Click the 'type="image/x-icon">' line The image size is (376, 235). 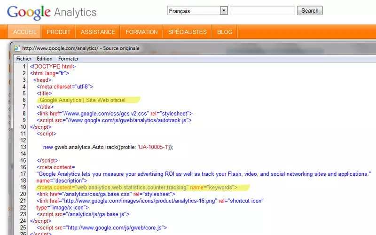(x=63, y=207)
